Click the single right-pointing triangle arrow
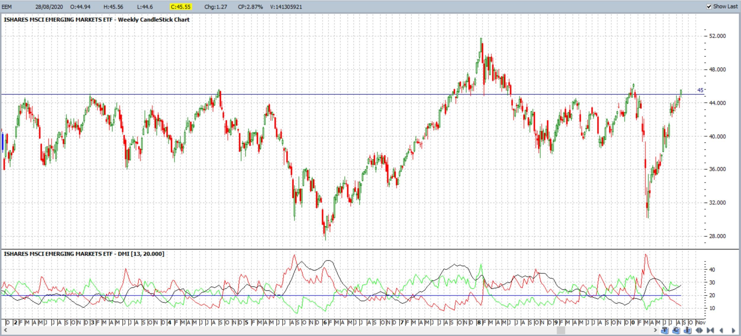The width and height of the screenshot is (741, 336). pos(733,330)
